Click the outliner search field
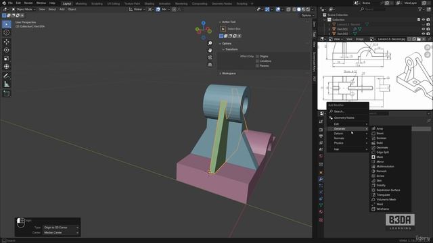The height and width of the screenshot is (243, 433). coord(373,9)
